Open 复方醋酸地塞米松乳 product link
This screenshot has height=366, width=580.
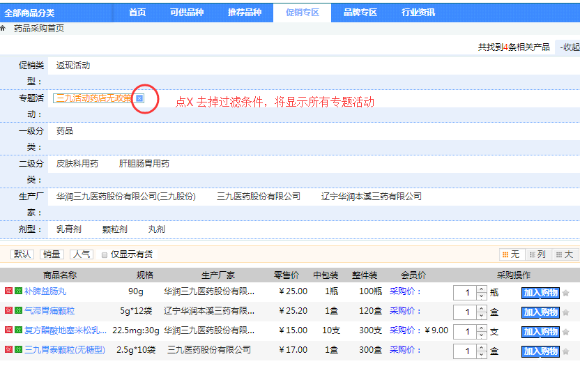(x=65, y=330)
